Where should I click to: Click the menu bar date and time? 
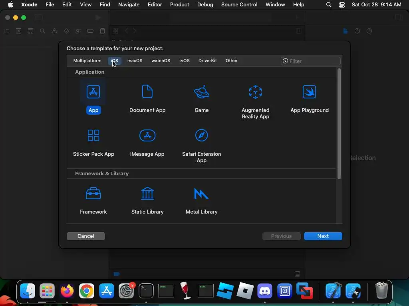[x=376, y=4]
